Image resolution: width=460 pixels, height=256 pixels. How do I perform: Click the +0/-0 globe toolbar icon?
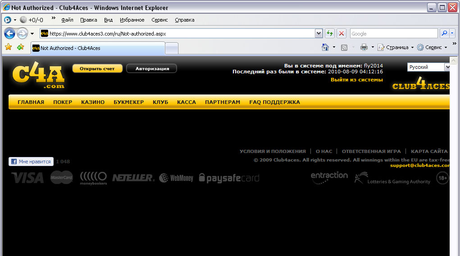click(32, 20)
